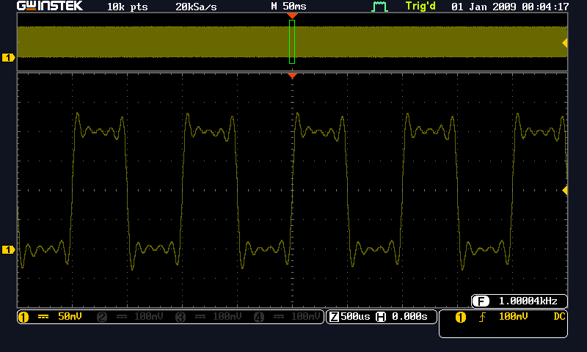Image resolution: width=587 pixels, height=352 pixels.
Task: Click the channel 1 ground marker in overview
Action: tap(9, 57)
